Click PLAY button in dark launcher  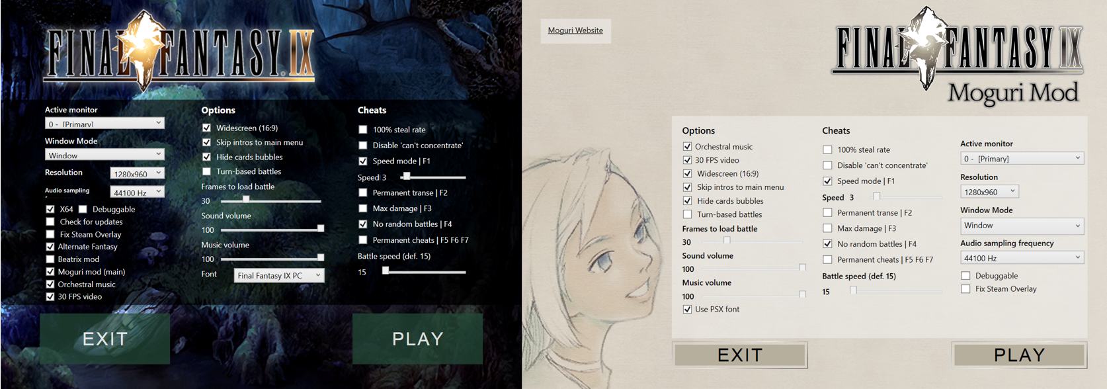[x=417, y=339]
